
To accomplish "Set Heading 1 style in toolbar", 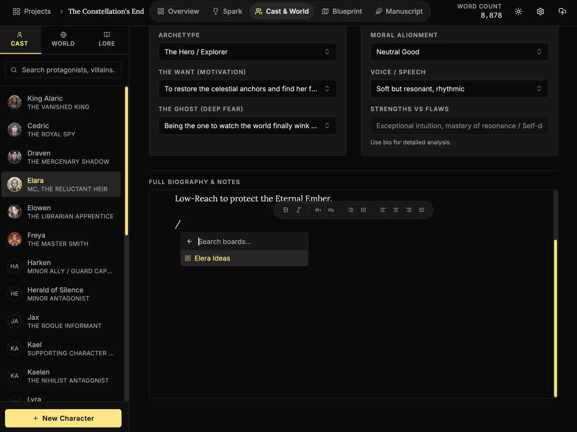I will pos(318,210).
